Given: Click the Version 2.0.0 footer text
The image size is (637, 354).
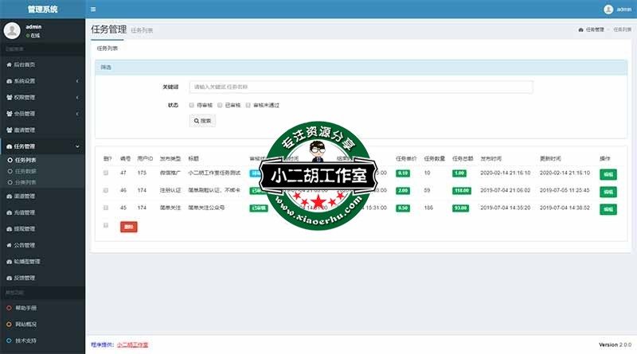Looking at the screenshot, I should tap(615, 344).
